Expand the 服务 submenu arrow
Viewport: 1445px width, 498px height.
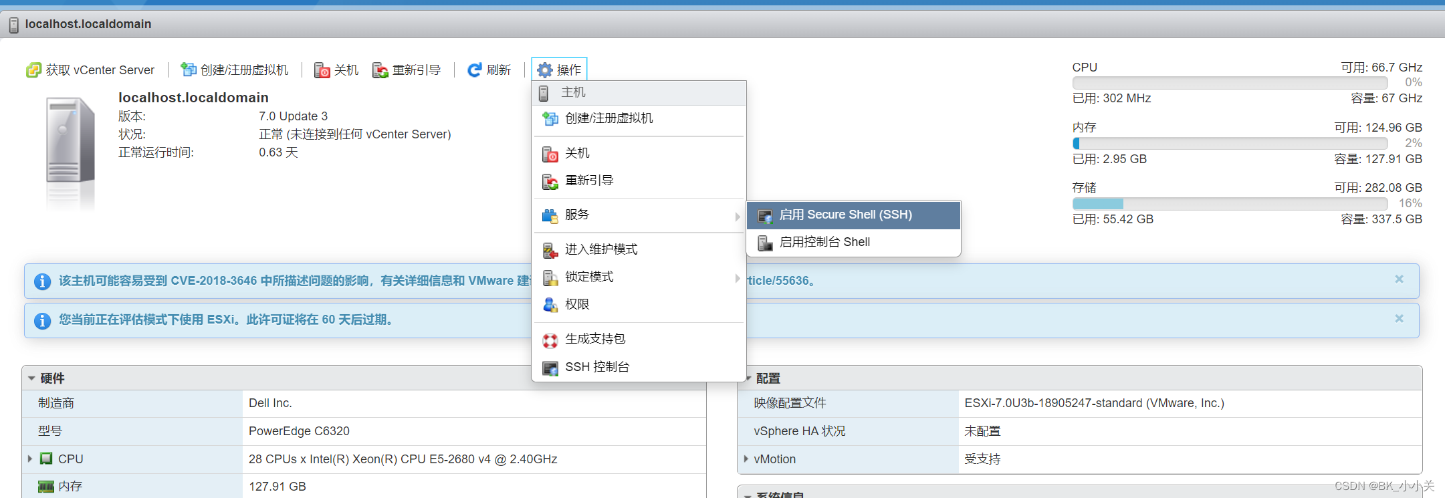738,216
